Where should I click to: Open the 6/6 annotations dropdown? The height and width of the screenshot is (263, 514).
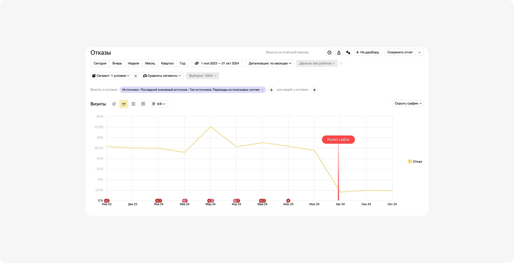159,104
